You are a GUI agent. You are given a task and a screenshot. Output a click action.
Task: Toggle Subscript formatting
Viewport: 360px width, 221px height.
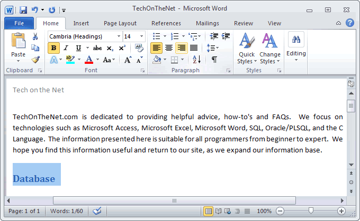coord(110,49)
